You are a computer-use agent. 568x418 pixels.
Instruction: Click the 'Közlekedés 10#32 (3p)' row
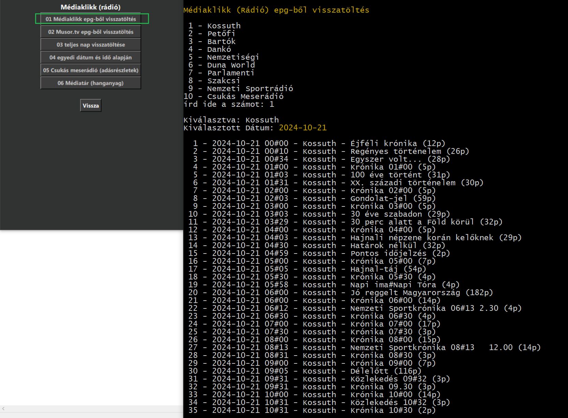pos(319,403)
